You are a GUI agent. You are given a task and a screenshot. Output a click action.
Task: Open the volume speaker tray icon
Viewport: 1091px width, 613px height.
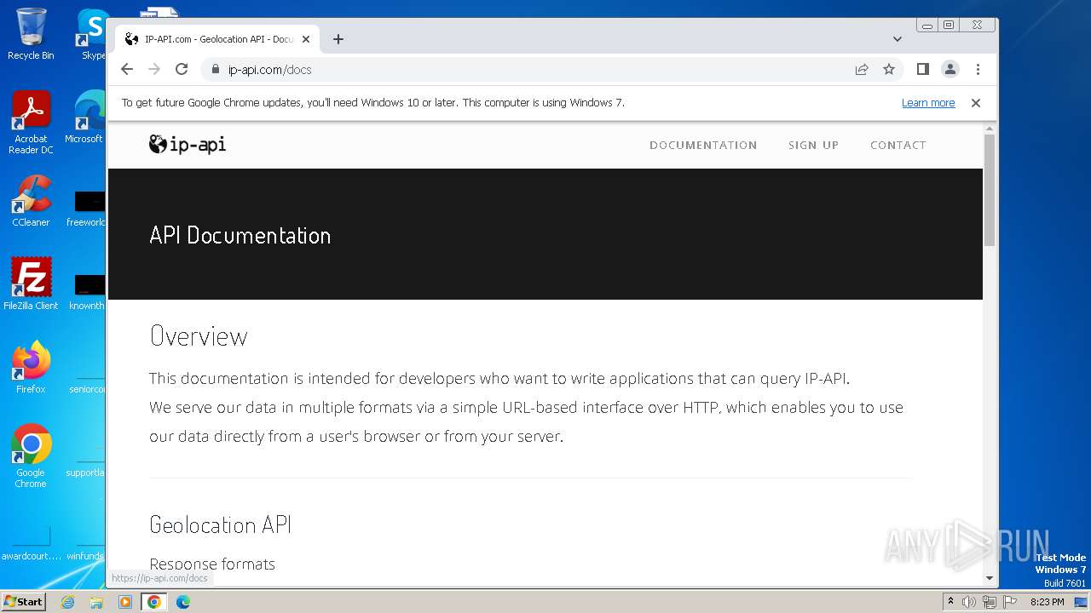click(x=969, y=602)
